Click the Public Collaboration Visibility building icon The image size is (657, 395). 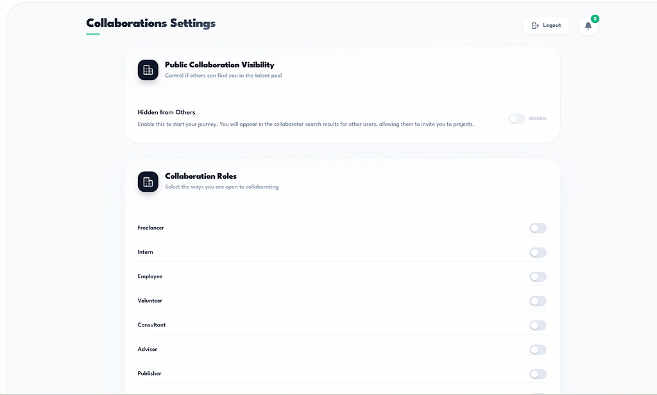[x=148, y=70]
